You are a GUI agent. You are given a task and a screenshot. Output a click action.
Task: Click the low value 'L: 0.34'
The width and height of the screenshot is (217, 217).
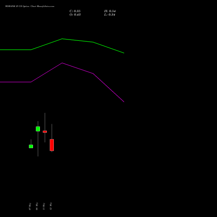(x=110, y=15)
